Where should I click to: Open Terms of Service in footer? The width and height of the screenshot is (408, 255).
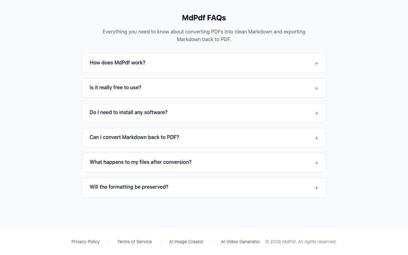[135, 242]
